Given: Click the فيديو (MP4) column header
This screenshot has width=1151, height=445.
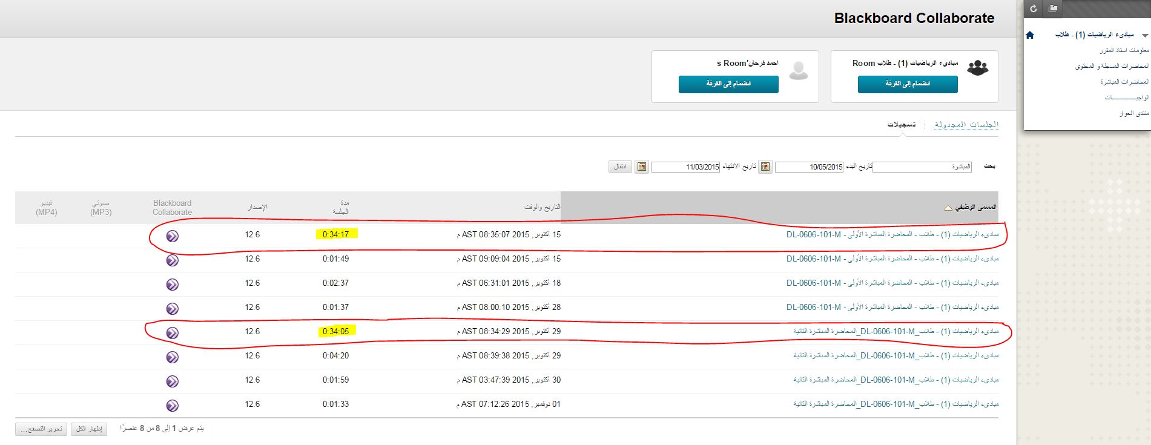Looking at the screenshot, I should coord(47,207).
